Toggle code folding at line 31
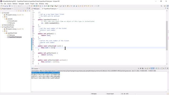 coord(34,46)
